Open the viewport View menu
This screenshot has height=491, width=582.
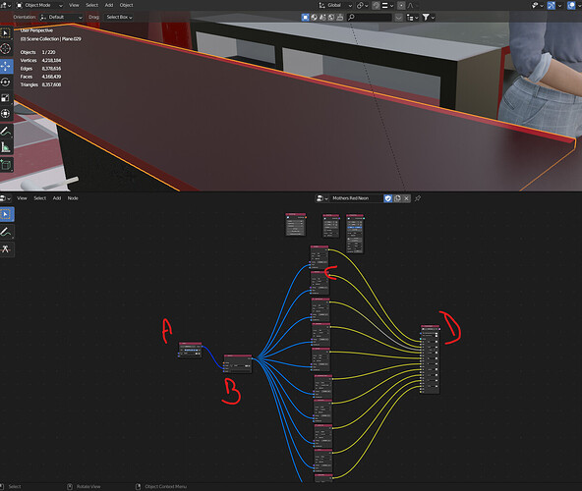coord(74,5)
